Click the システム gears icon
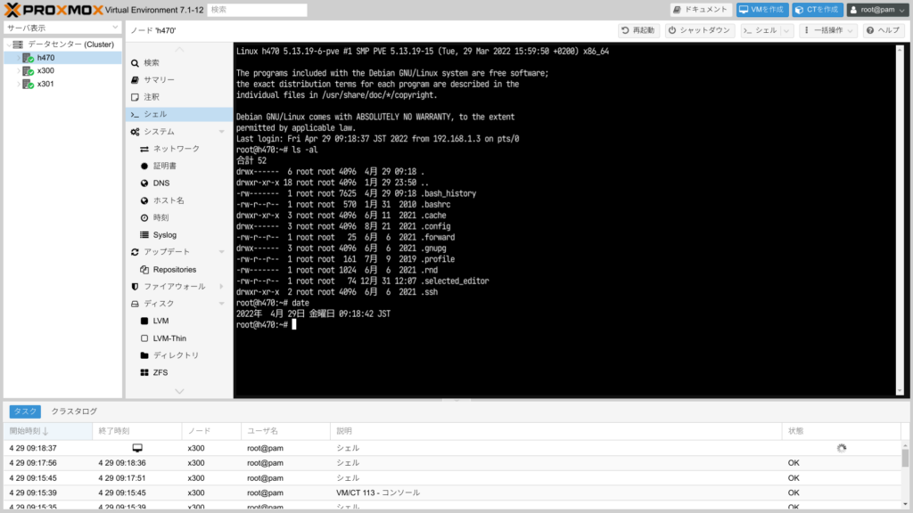Viewport: 913px width, 513px height. [x=136, y=132]
